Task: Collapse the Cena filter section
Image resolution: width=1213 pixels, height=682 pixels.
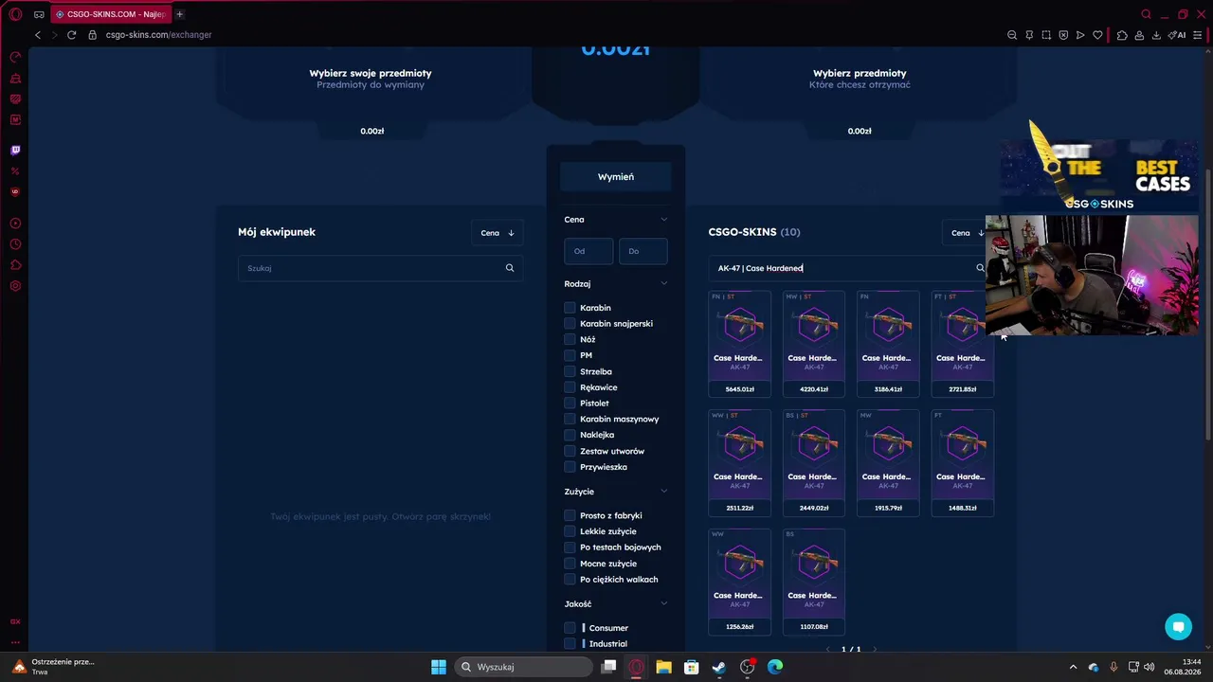Action: 663,220
